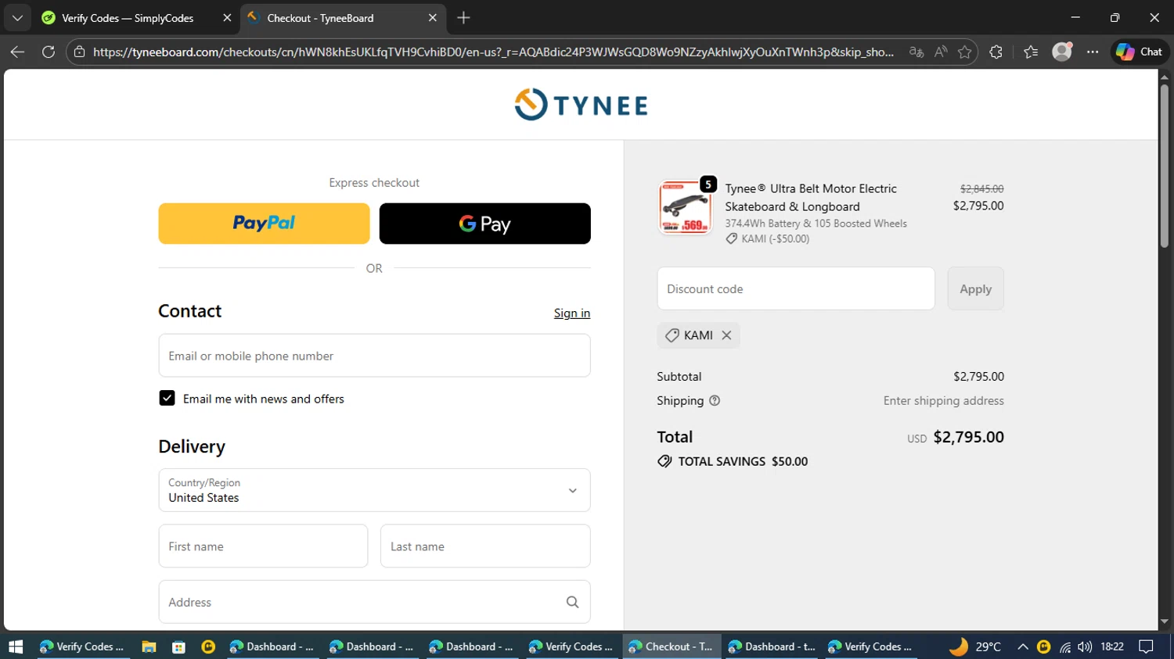1174x659 pixels.
Task: Open new browser tab
Action: click(x=463, y=17)
